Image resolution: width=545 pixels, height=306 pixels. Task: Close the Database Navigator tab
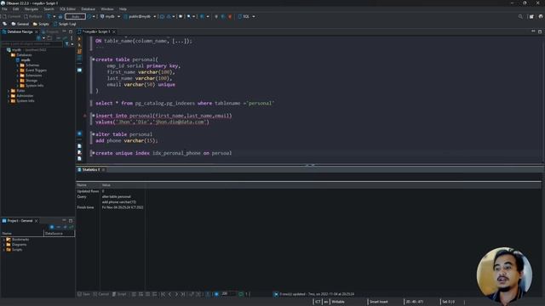point(37,31)
